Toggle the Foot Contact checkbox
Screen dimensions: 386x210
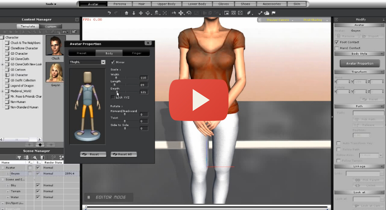337,42
